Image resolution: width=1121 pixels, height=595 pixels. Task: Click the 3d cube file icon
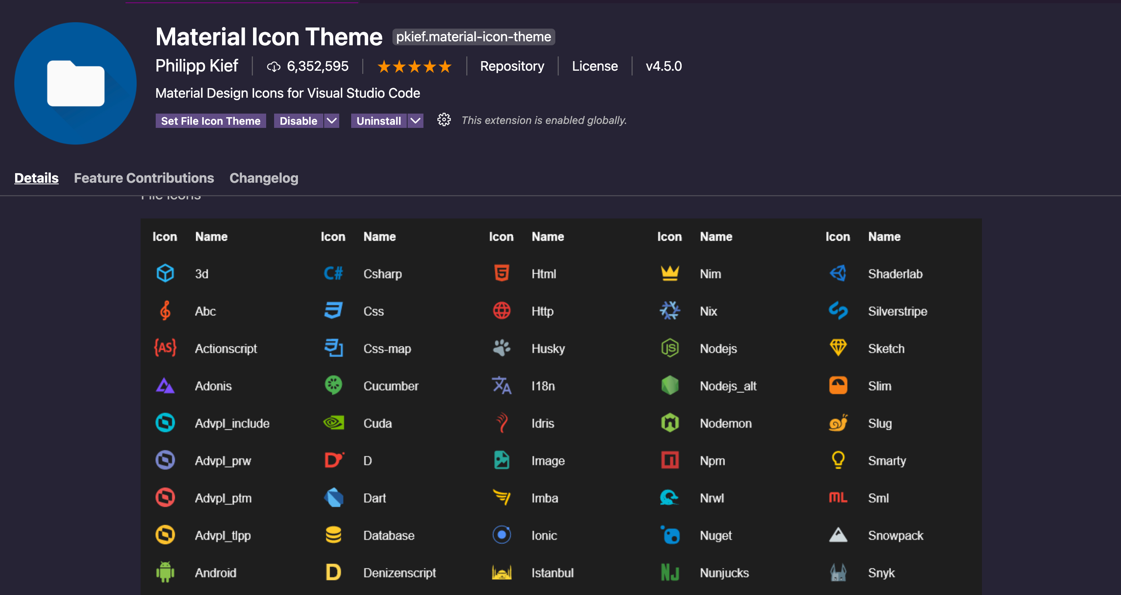pyautogui.click(x=165, y=273)
